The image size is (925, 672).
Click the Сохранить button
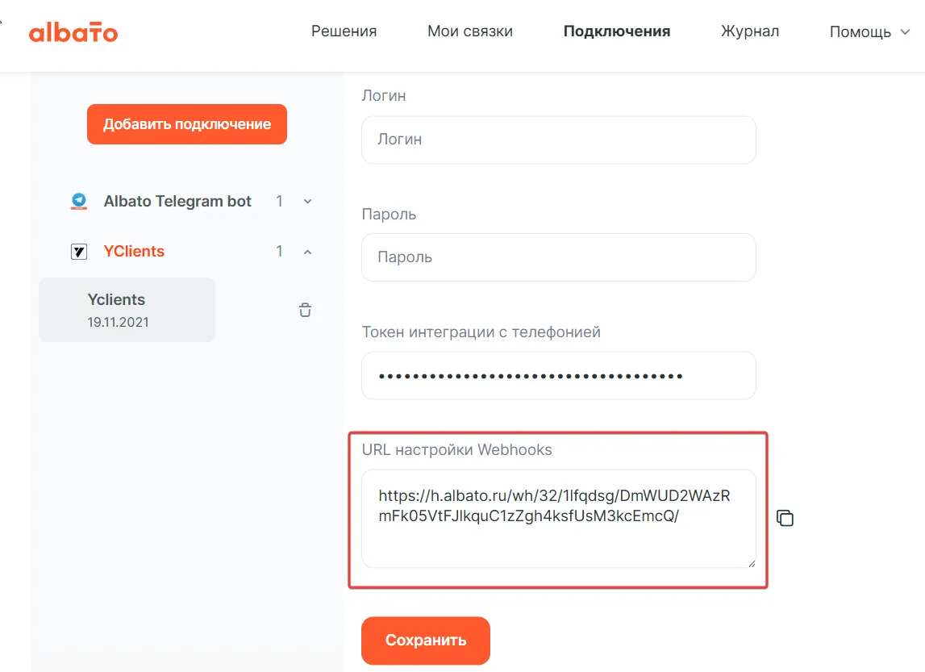(x=425, y=641)
